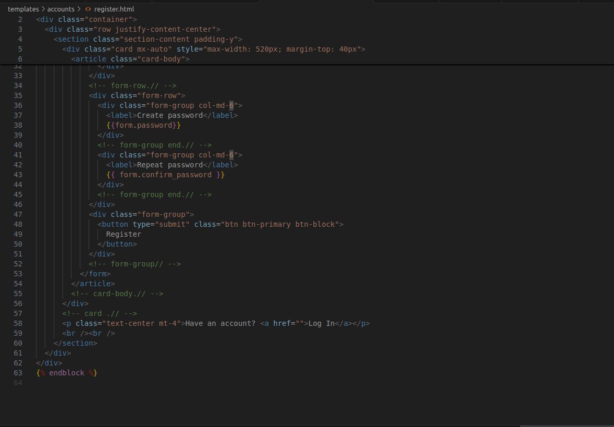Click line number 58 in the gutter
This screenshot has width=614, height=427.
point(18,323)
